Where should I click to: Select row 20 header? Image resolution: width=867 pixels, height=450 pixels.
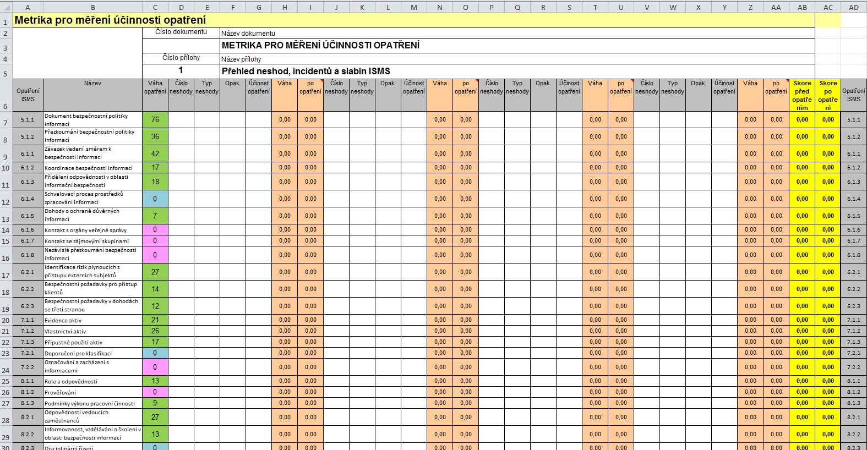[x=6, y=320]
